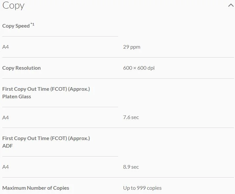Select the Copy Speed label
235x194 pixels.
coord(16,26)
